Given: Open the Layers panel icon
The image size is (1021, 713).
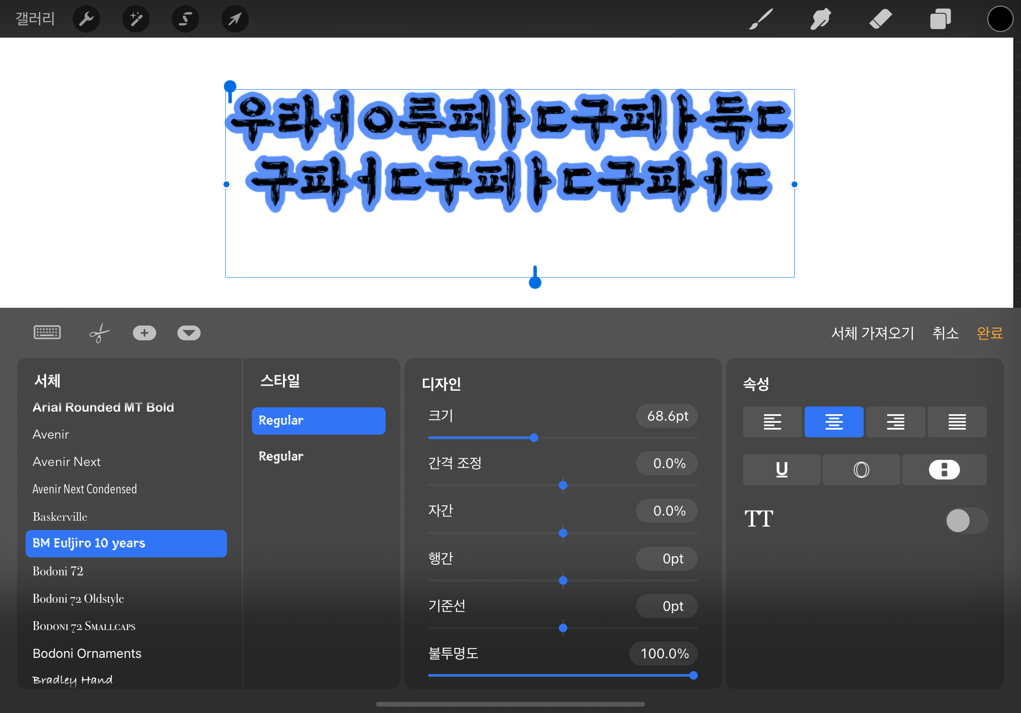Looking at the screenshot, I should coord(940,19).
